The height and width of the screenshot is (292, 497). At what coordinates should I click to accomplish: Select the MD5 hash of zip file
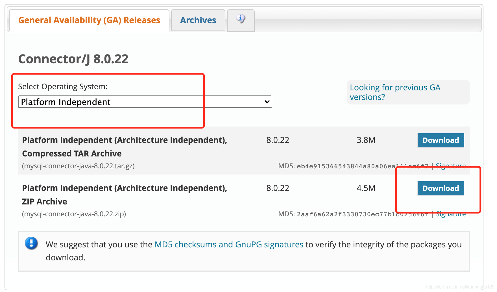coord(363,214)
